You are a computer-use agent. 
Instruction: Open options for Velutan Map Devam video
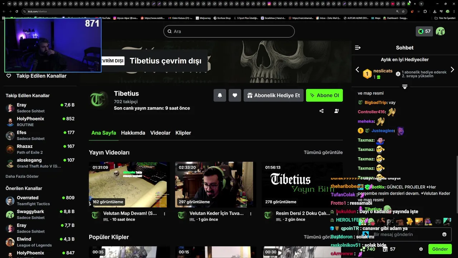tap(165, 214)
